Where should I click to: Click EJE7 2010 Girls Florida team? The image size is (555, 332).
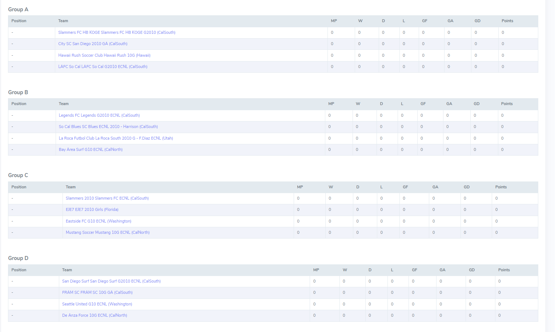tap(92, 209)
